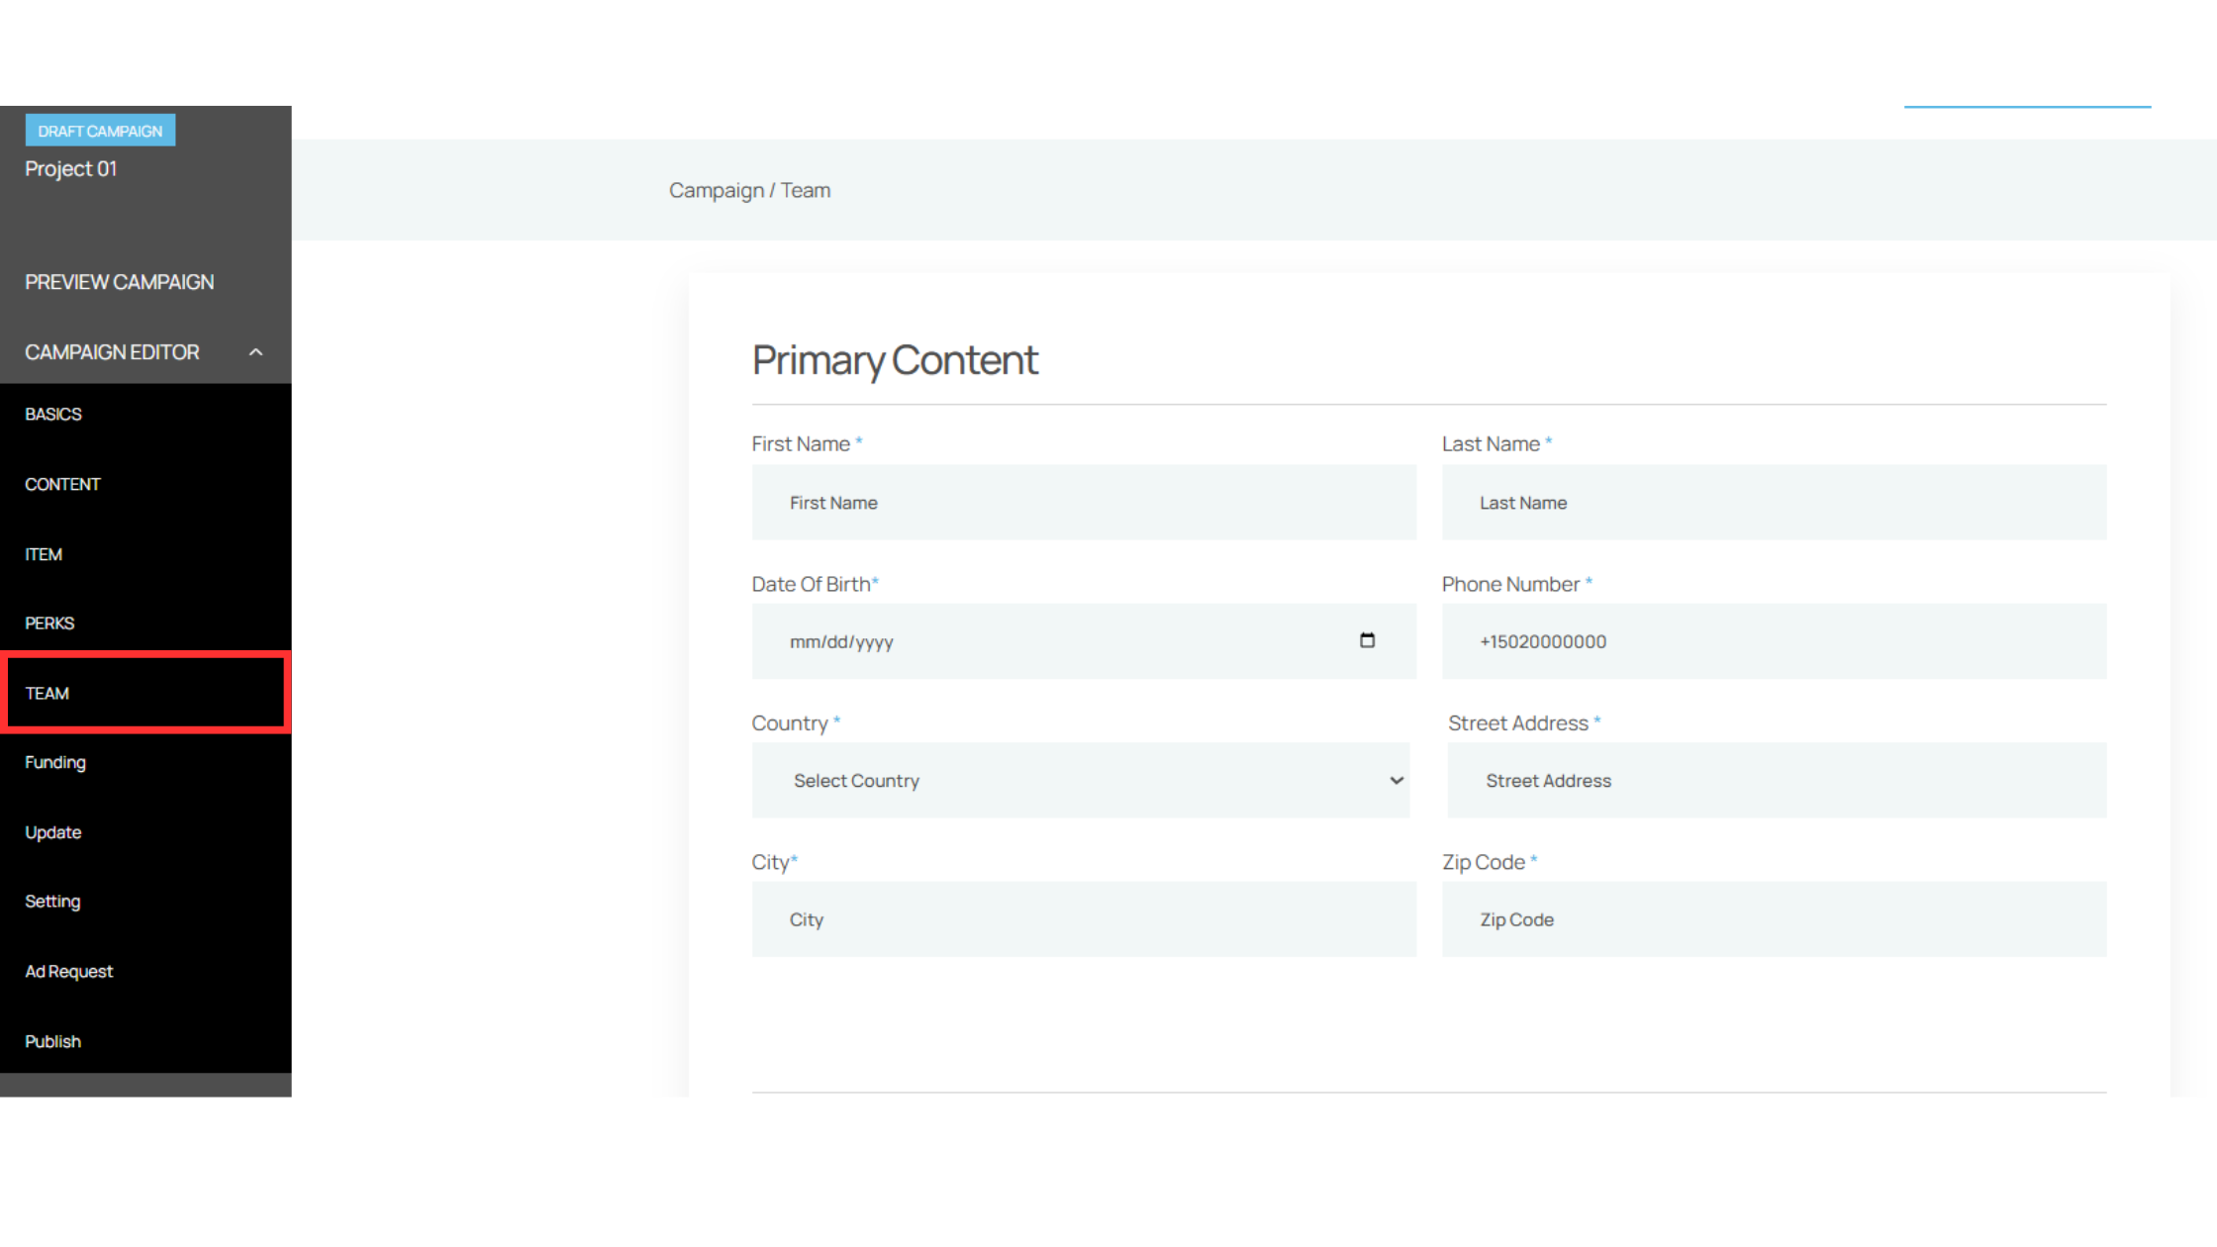Open the Content sidebar item
The image size is (2217, 1247).
point(62,484)
